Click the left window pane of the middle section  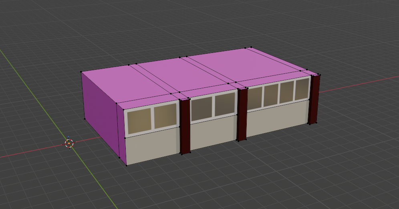click(x=202, y=109)
